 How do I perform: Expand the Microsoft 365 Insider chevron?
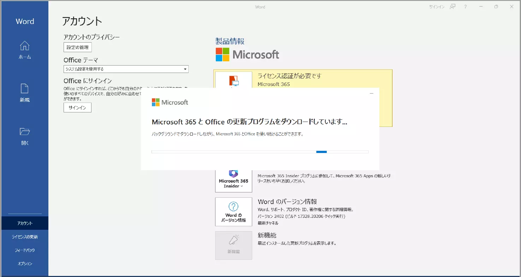tap(242, 186)
